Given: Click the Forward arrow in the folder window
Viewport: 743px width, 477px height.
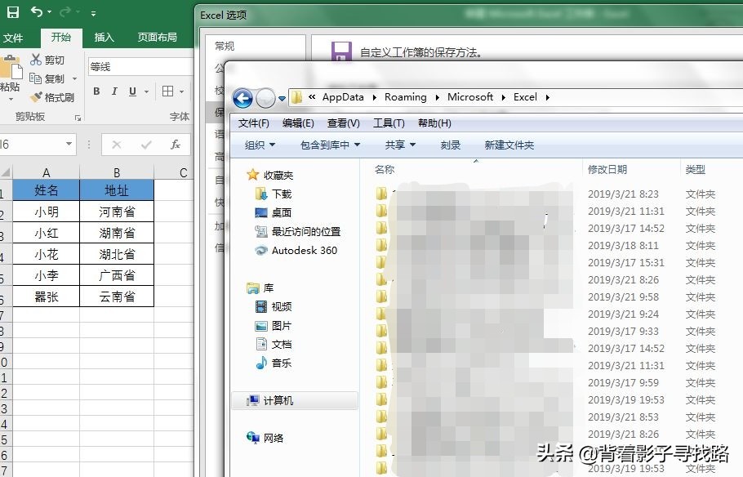Looking at the screenshot, I should (265, 99).
